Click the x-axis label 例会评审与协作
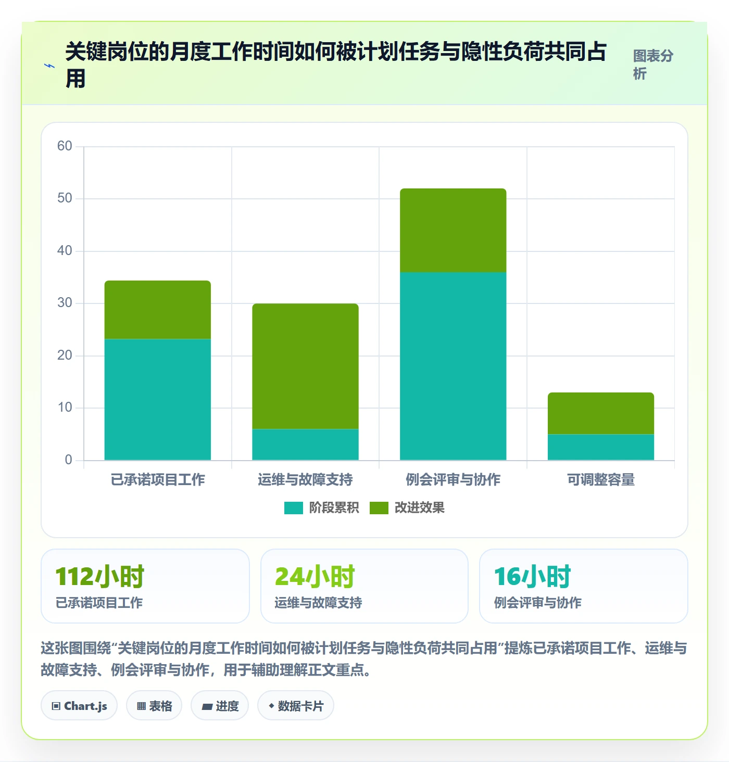 tap(453, 479)
